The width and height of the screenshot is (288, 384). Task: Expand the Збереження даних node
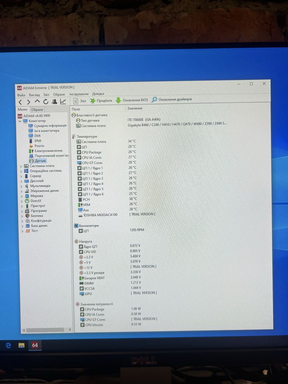tap(22, 191)
